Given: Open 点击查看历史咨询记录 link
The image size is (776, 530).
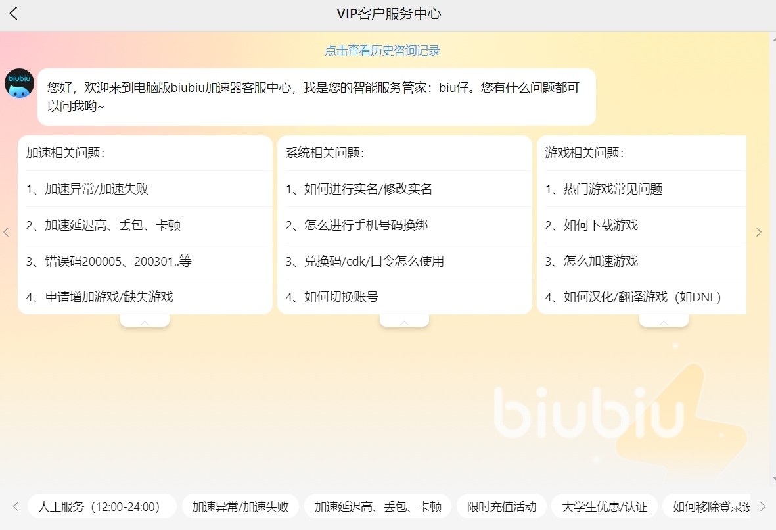Looking at the screenshot, I should [x=382, y=51].
